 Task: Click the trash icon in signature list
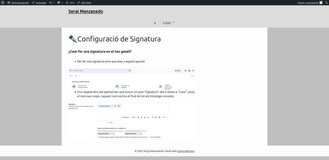point(119,106)
